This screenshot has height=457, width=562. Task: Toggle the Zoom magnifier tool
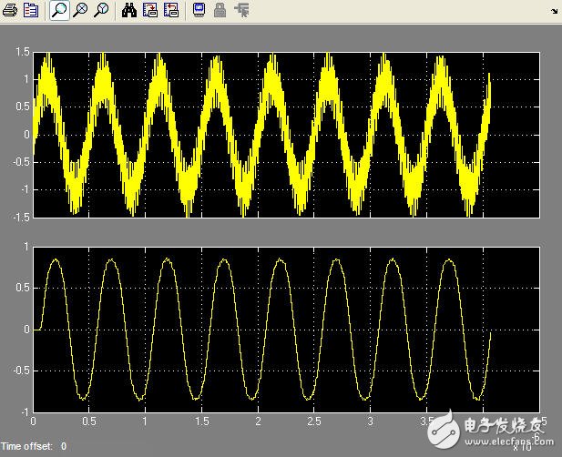pyautogui.click(x=58, y=11)
